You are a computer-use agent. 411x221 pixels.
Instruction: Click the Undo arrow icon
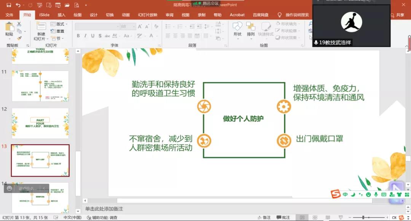(x=18, y=5)
